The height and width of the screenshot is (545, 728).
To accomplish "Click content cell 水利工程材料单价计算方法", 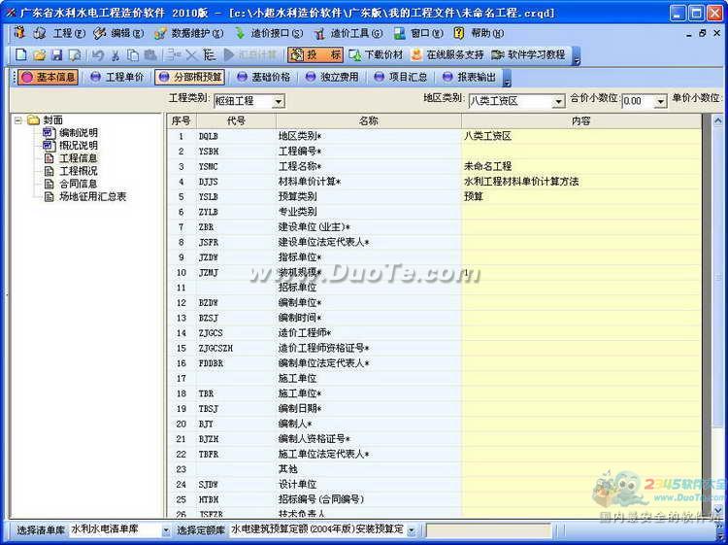I will [581, 182].
